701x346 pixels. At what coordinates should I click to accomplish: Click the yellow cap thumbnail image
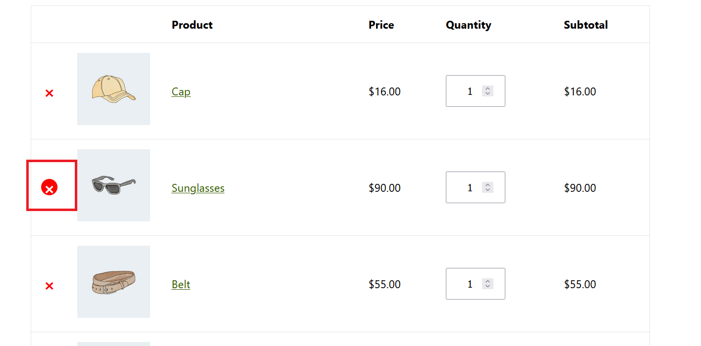(113, 89)
